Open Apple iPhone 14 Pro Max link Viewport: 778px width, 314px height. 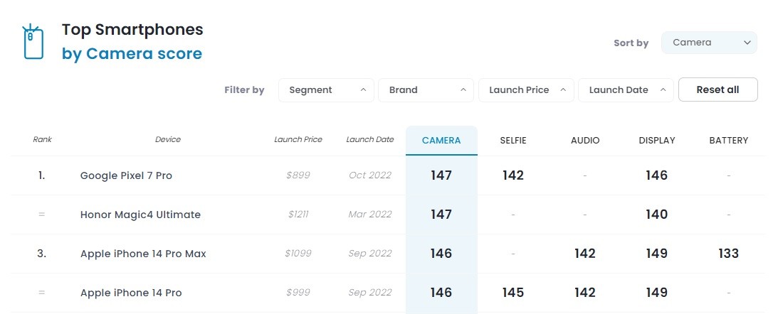coord(143,254)
